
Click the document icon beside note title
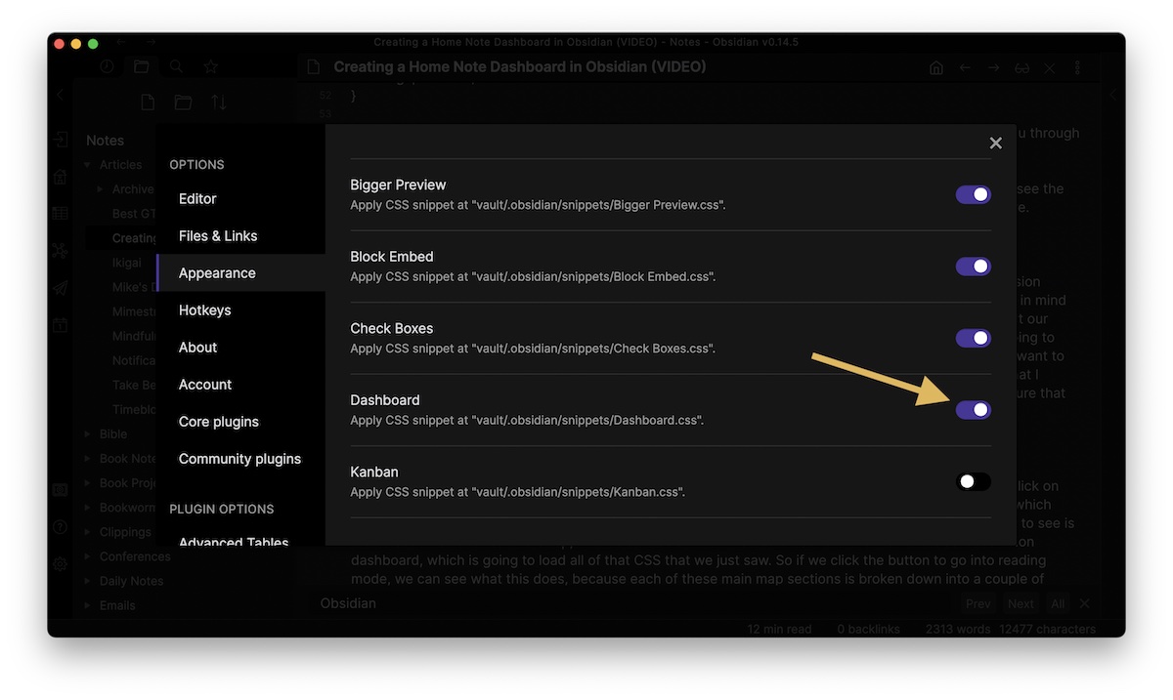tap(313, 67)
